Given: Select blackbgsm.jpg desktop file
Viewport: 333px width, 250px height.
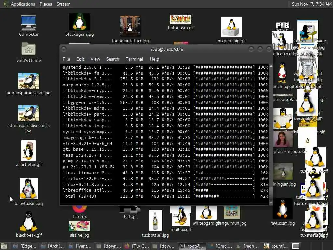Looking at the screenshot, I should 79,25.
